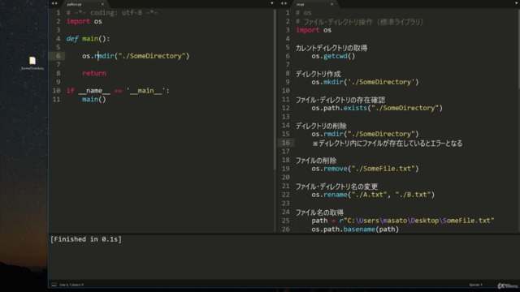Screen dimensions: 520x292
Task: Click the '# os' comment in os.py
Action: [x=304, y=13]
